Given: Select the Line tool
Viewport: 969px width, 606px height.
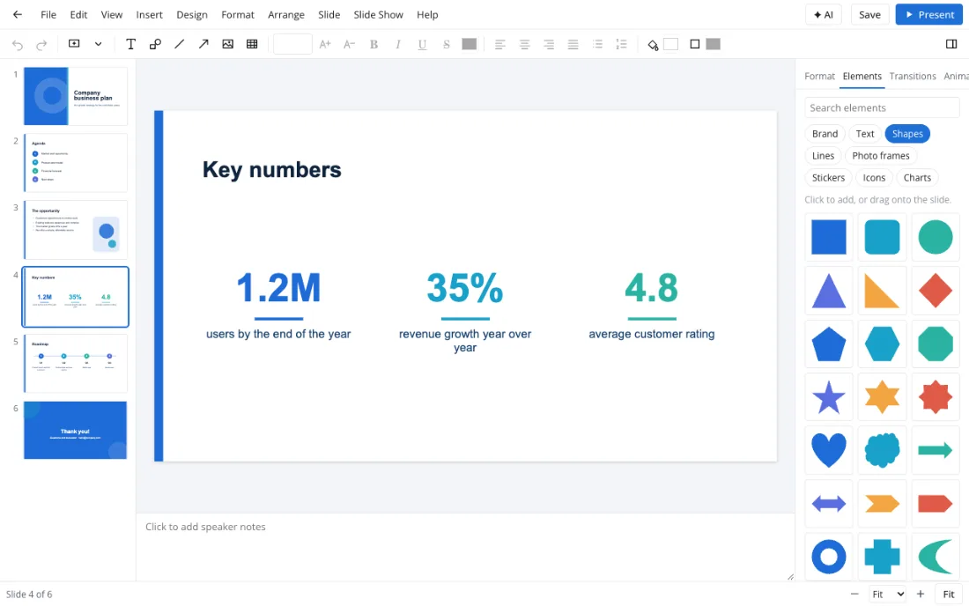Looking at the screenshot, I should [179, 44].
